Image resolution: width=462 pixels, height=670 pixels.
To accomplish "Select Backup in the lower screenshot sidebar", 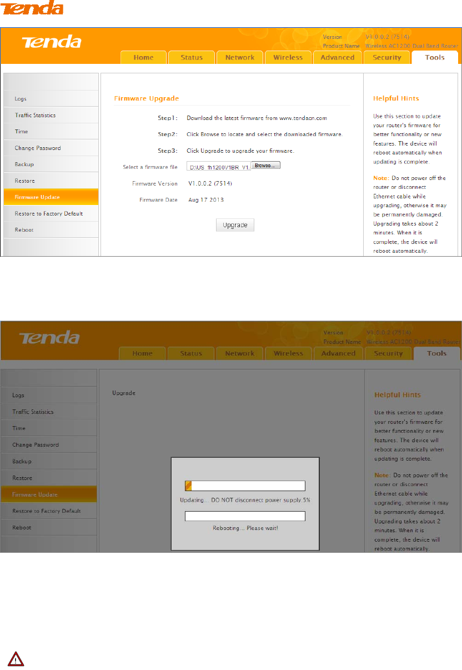I will [49, 462].
